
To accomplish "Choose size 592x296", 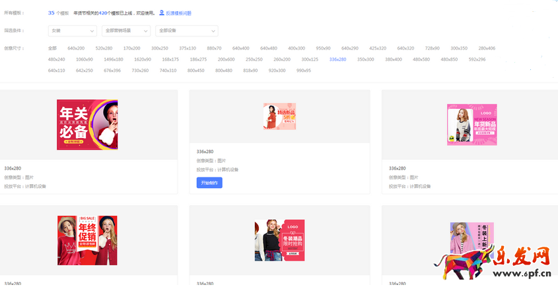I will click(477, 59).
